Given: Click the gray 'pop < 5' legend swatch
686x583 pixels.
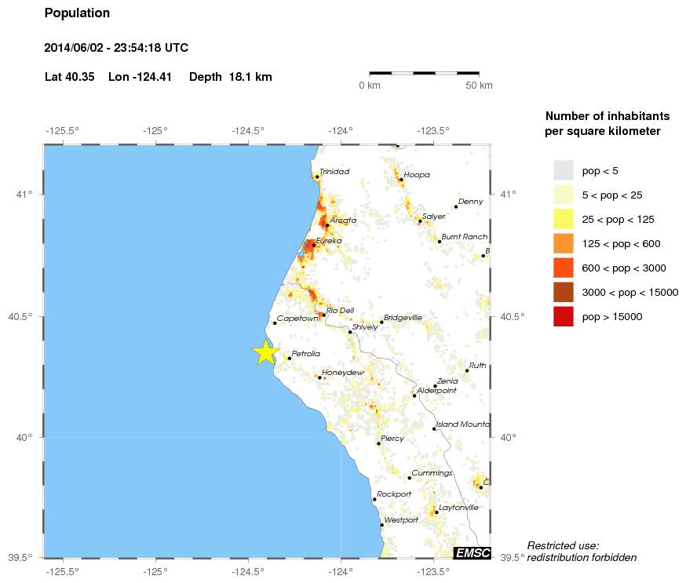Looking at the screenshot, I should pos(564,170).
